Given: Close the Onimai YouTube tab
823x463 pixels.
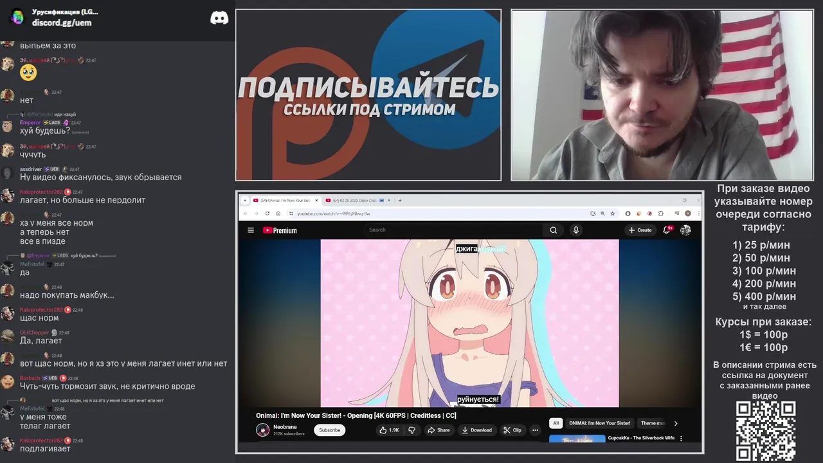Looking at the screenshot, I should click(x=316, y=200).
